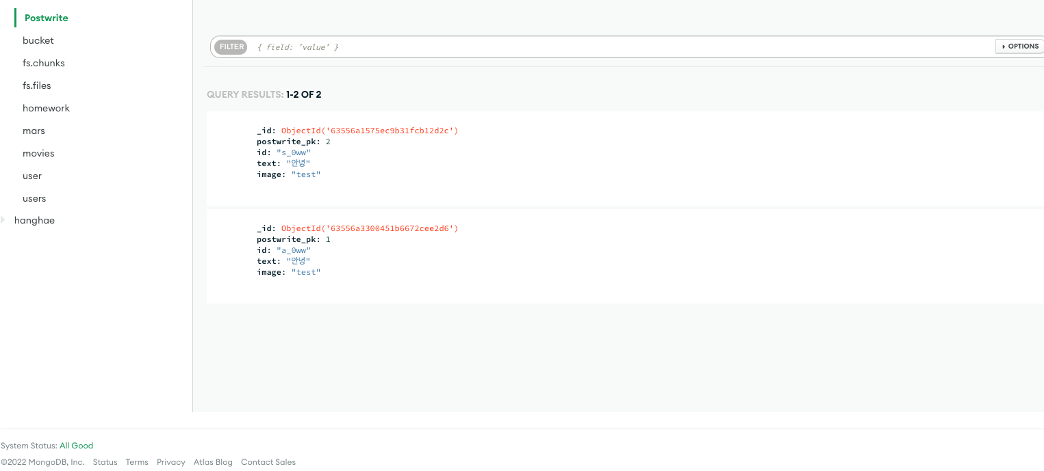This screenshot has width=1044, height=471.
Task: Open the mars collection
Action: 34,131
